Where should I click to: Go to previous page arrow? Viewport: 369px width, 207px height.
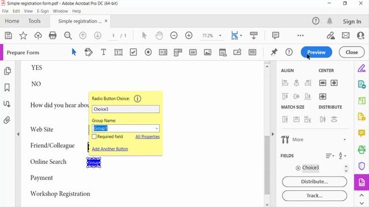(x=82, y=36)
